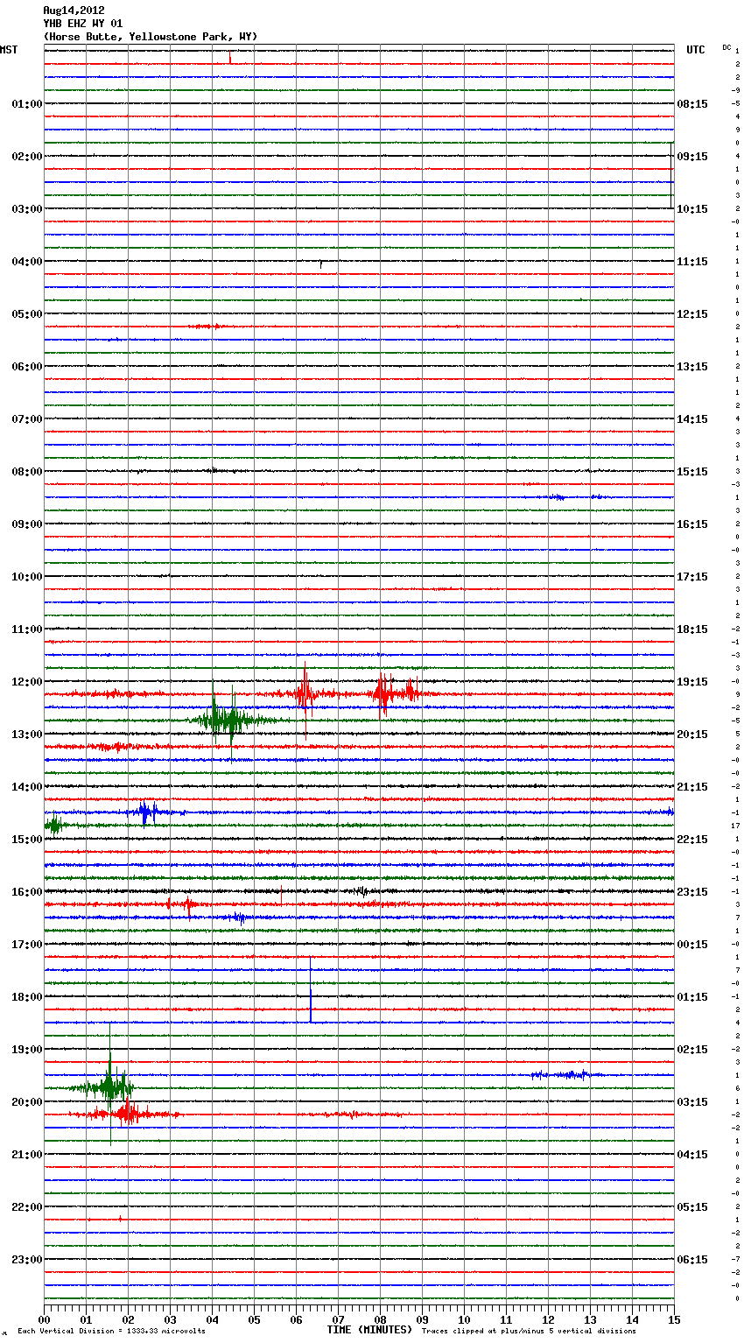The image size is (744, 1343).
Task: Click the 04:15 UTC time label
Action: pos(692,1154)
